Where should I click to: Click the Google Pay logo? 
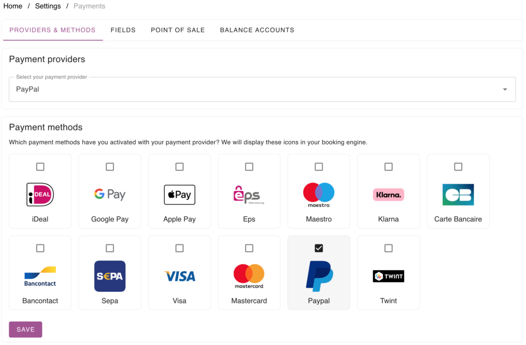110,195
